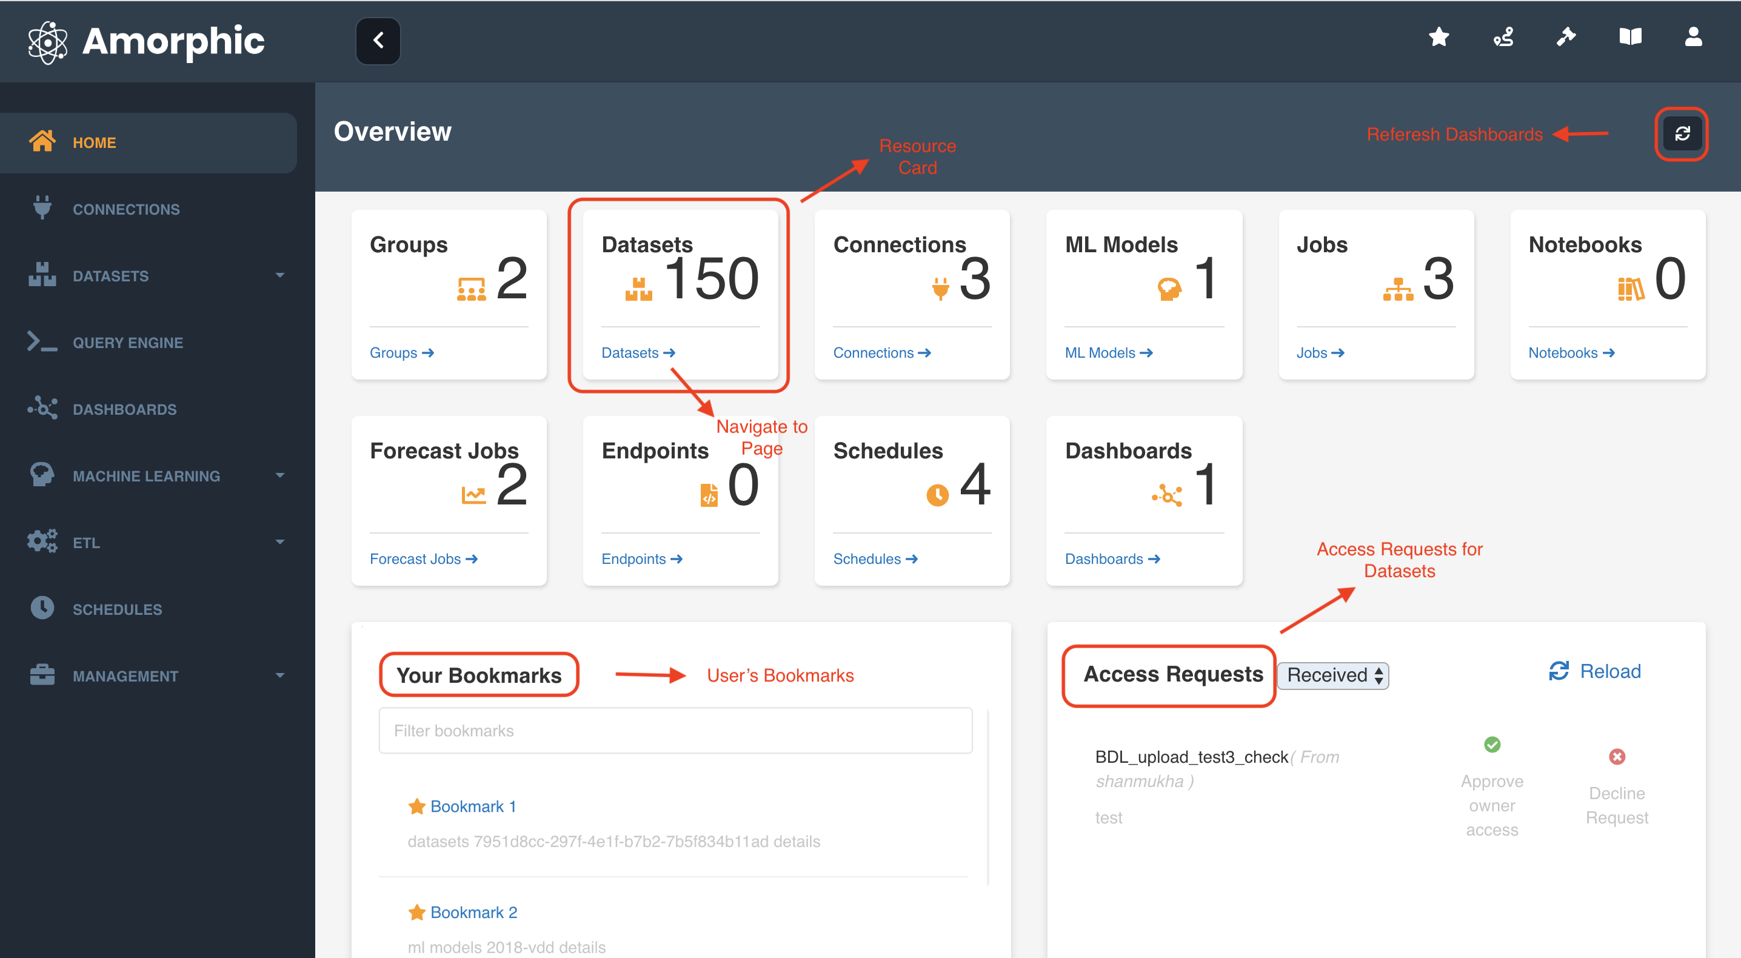Click the red decline request icon

tap(1616, 757)
